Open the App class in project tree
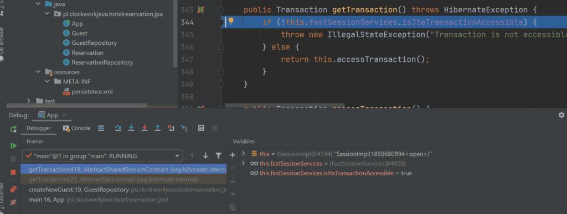The width and height of the screenshot is (567, 214). pos(78,23)
